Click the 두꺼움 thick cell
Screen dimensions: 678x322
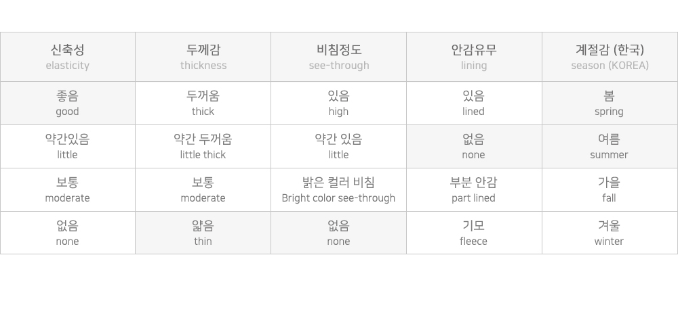203,103
